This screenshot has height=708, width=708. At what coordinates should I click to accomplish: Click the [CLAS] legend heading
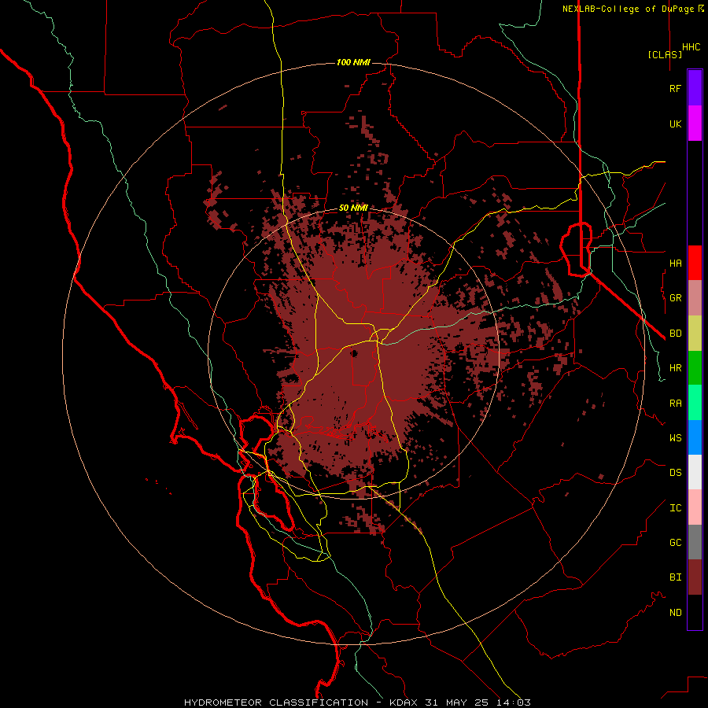665,54
